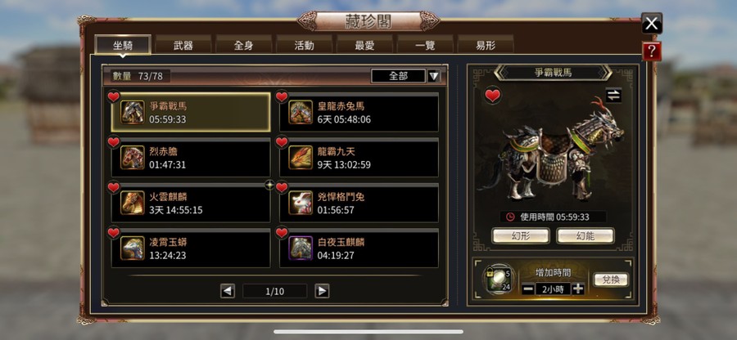The image size is (737, 340).
Task: Click the 兌換 exchange button
Action: 611,280
